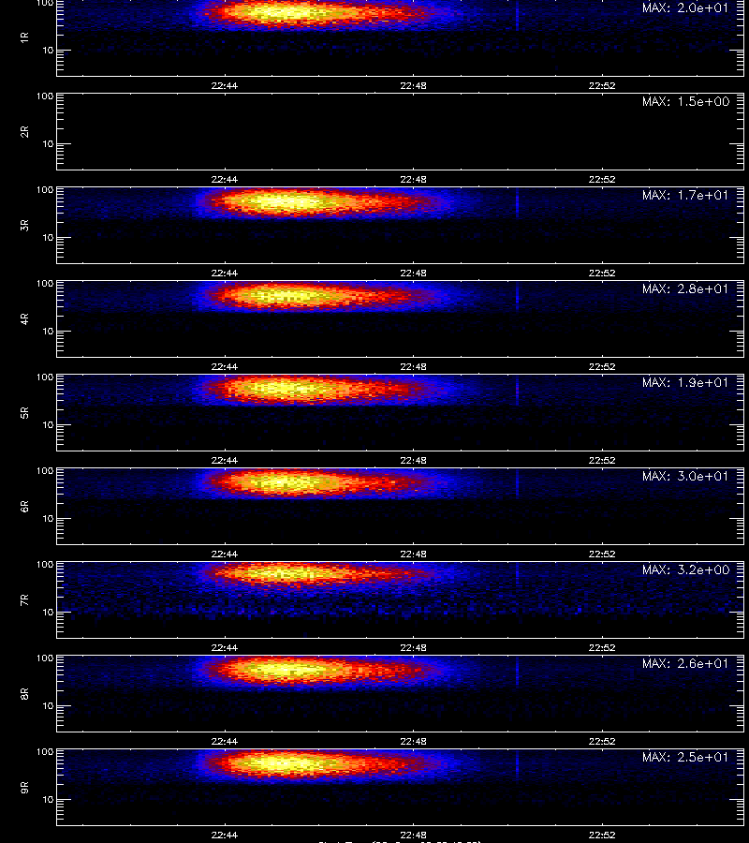
Task: Click the 22:52 tick label beneath panel 7R
Action: [602, 648]
